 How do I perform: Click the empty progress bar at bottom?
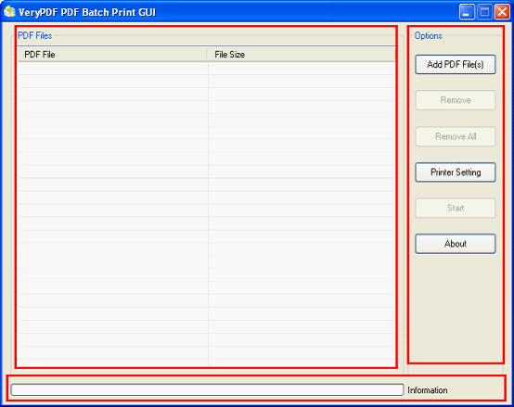pos(207,390)
